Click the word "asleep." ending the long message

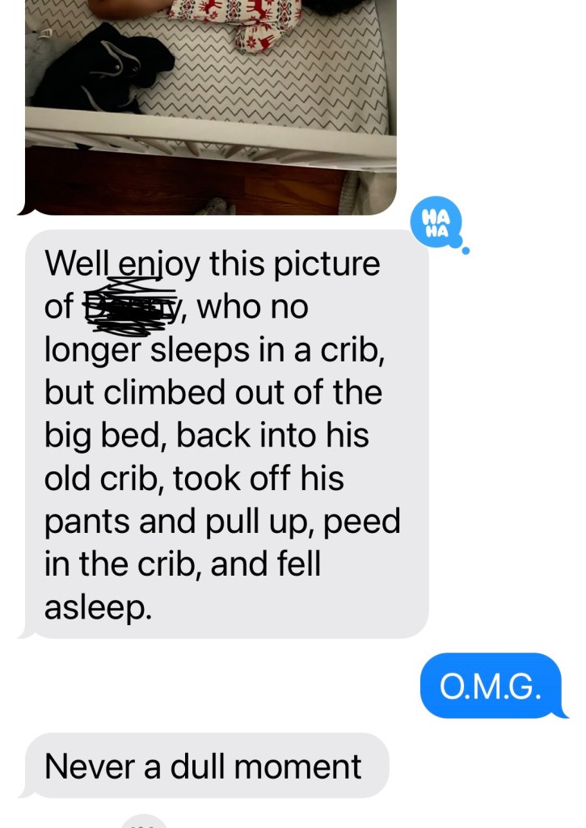(98, 607)
